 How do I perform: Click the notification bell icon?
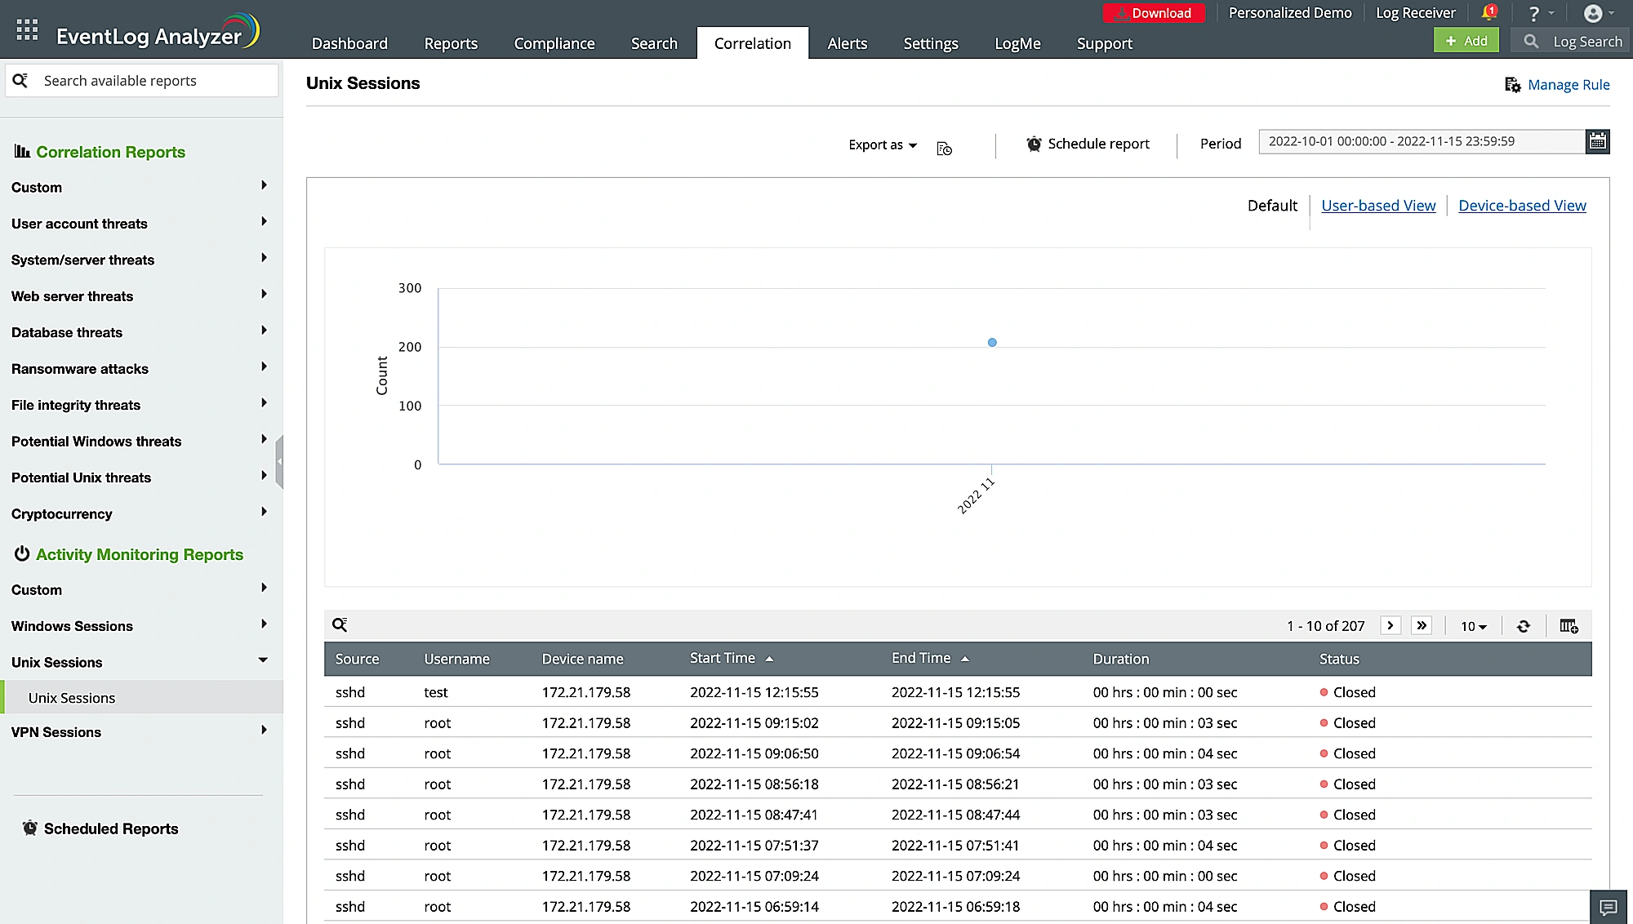pyautogui.click(x=1488, y=13)
